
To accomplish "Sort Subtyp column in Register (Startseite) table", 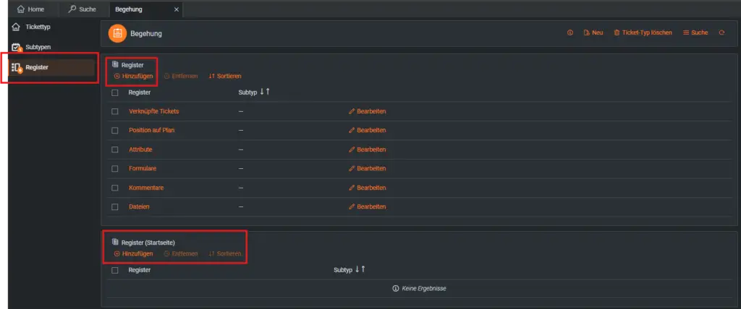I will (x=360, y=269).
